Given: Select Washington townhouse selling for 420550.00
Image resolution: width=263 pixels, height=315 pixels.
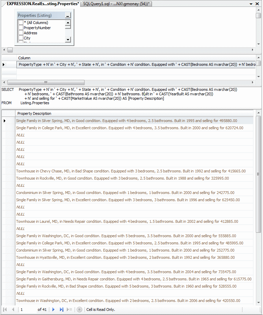Looking at the screenshot, I should coord(134,301).
